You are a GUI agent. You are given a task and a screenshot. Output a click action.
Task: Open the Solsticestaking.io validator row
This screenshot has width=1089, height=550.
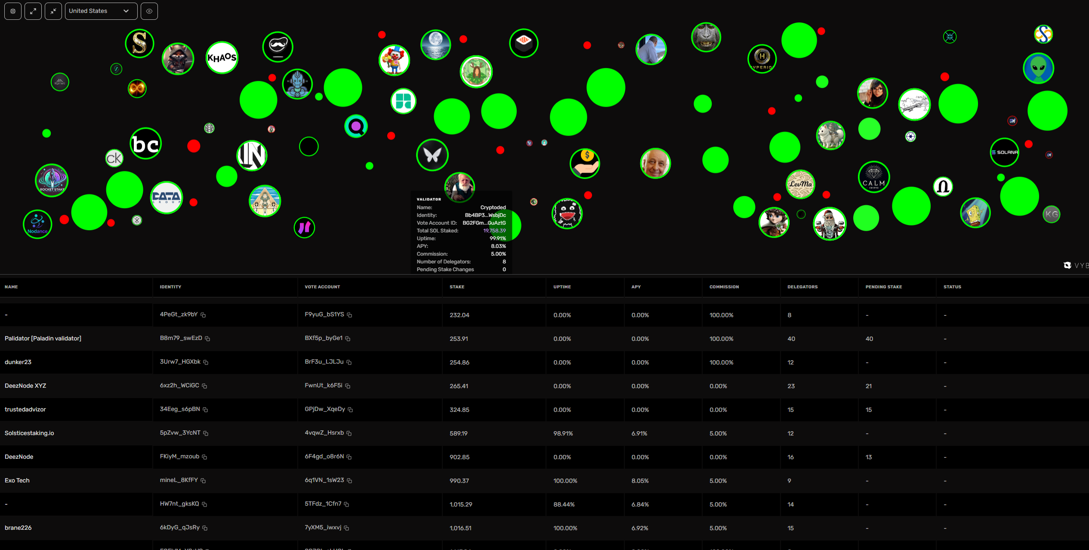(x=29, y=433)
